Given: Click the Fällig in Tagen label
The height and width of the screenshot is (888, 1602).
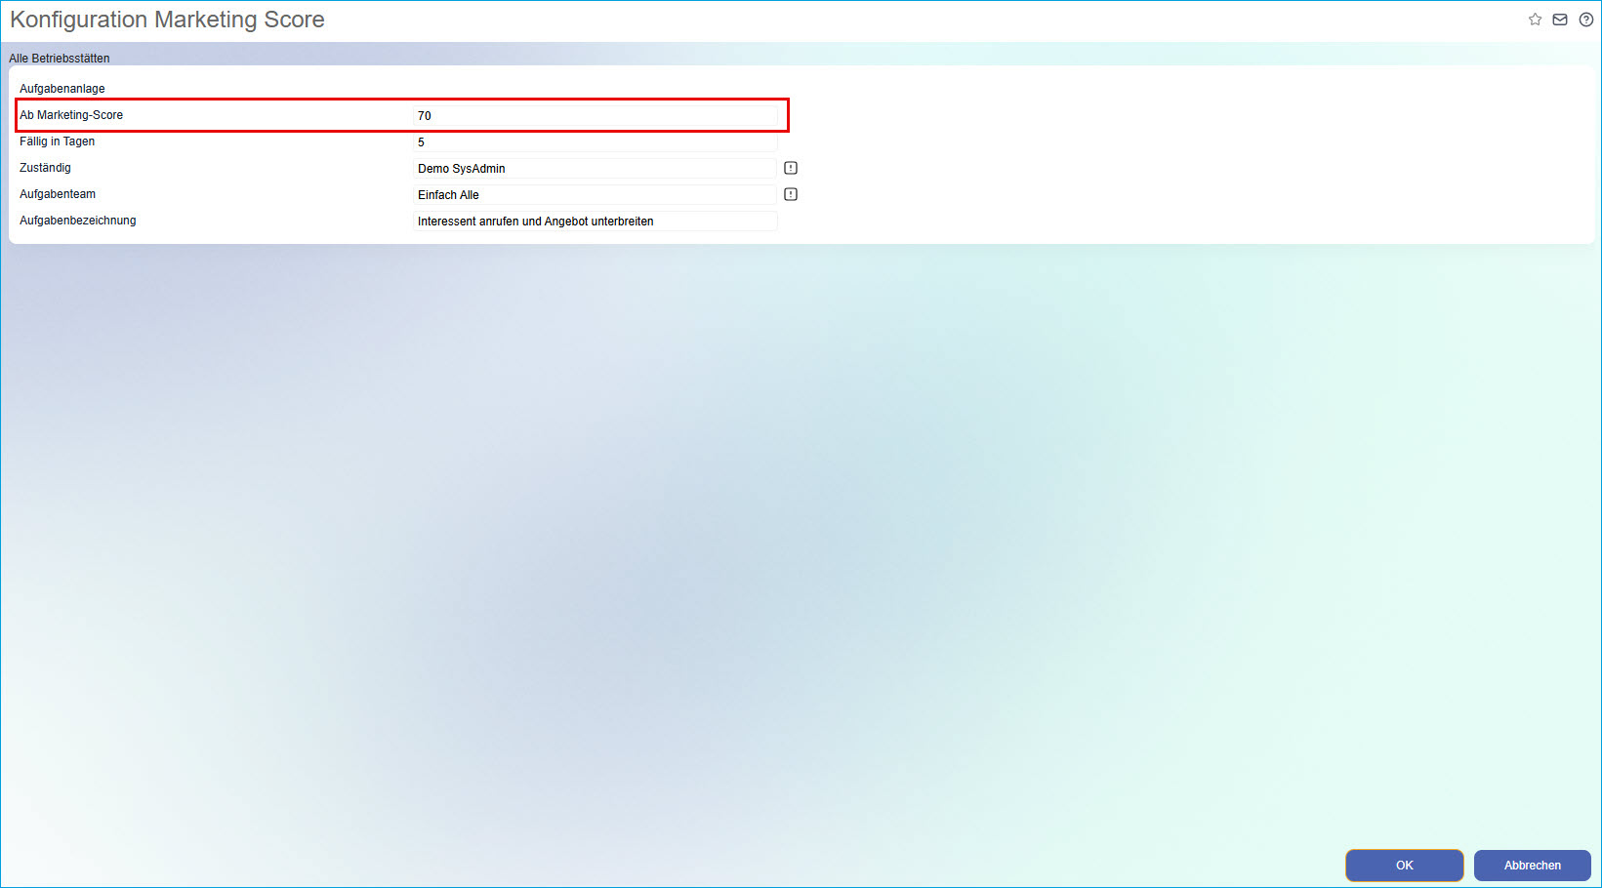Looking at the screenshot, I should tap(58, 141).
